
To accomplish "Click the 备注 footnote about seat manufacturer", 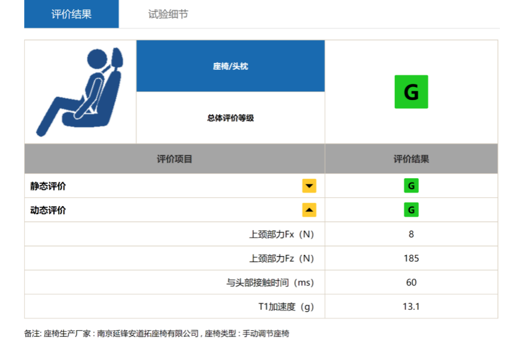I will point(157,334).
